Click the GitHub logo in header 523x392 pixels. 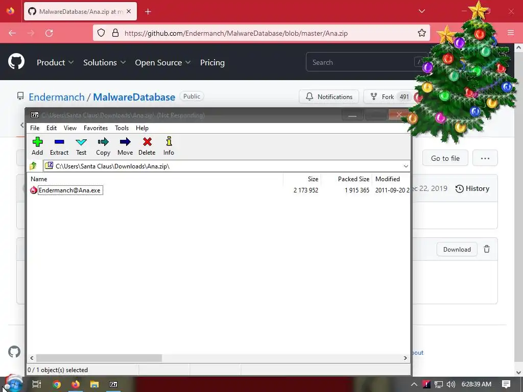pos(16,62)
